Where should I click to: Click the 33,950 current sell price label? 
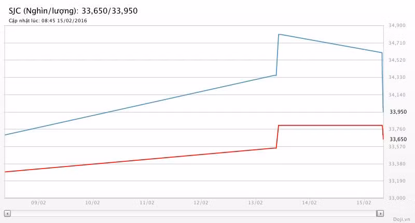[x=398, y=112]
